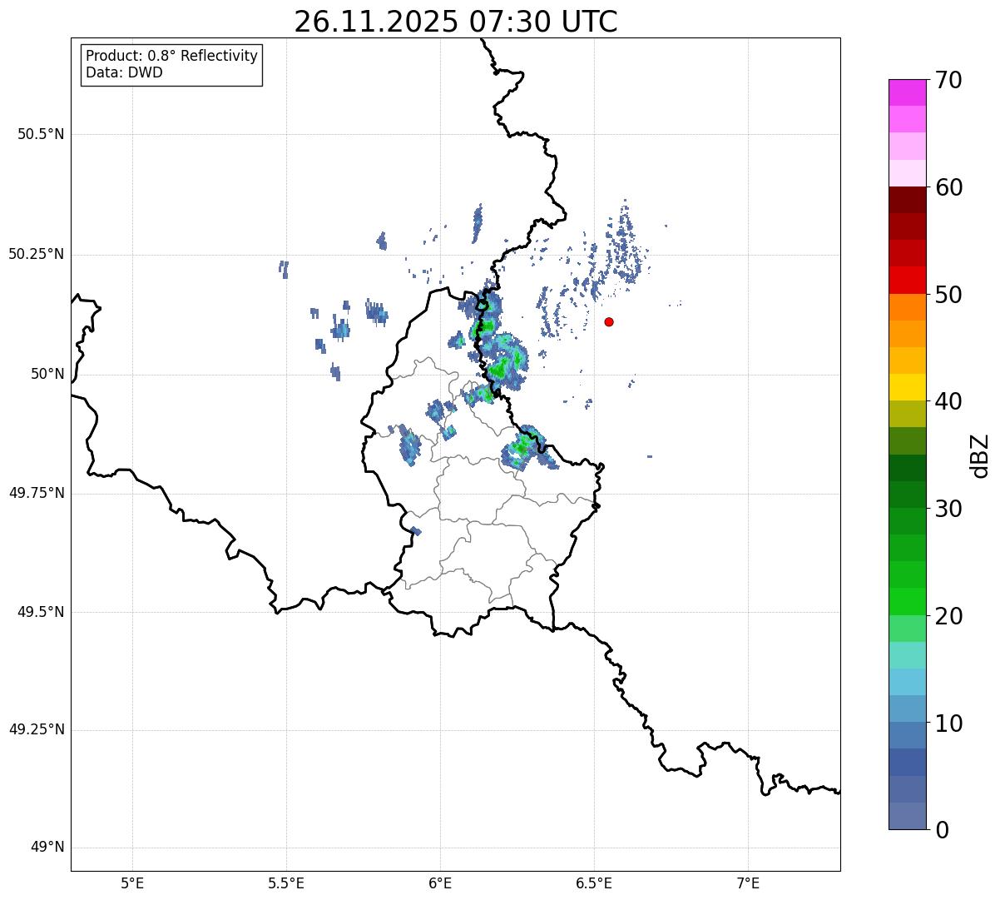This screenshot has width=1000, height=900.
Task: Click the colorbar tick label 70
Action: point(948,81)
